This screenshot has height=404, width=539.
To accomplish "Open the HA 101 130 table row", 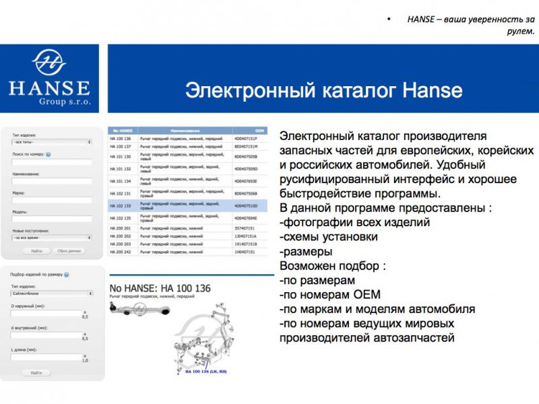I will 188,157.
